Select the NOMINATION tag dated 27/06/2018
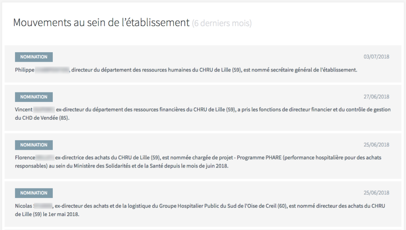 point(34,97)
